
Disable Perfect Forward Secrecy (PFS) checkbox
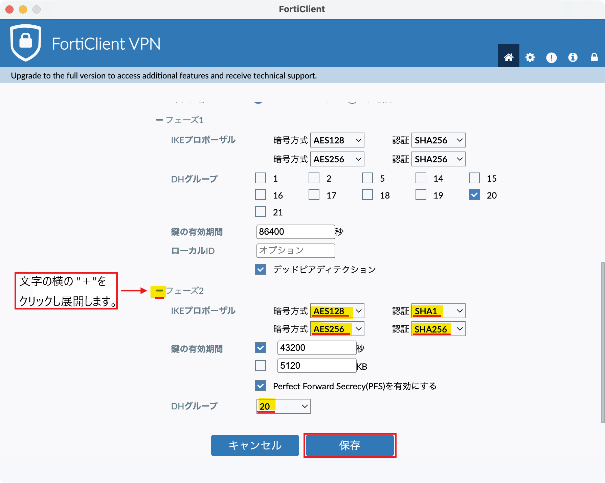(261, 386)
